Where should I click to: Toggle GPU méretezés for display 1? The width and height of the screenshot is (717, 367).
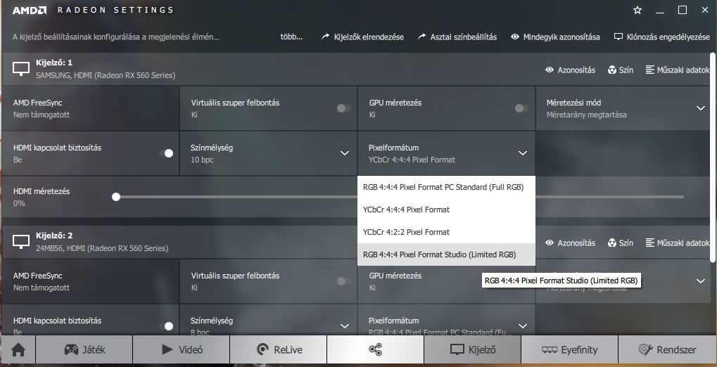click(x=522, y=108)
